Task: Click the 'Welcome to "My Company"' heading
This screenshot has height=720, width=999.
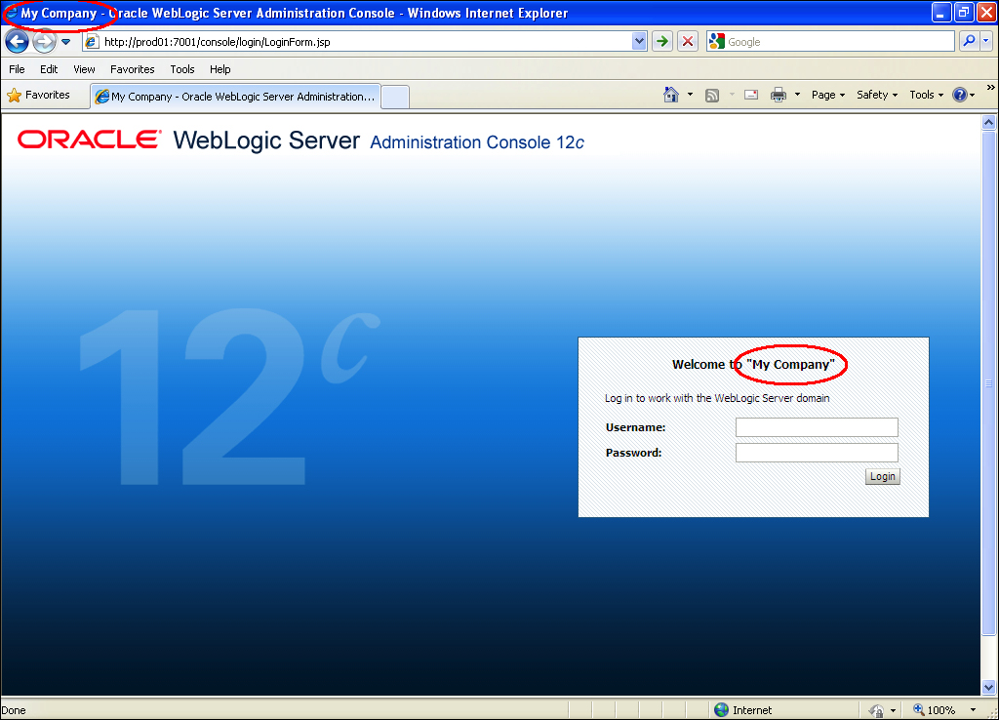Action: [753, 365]
